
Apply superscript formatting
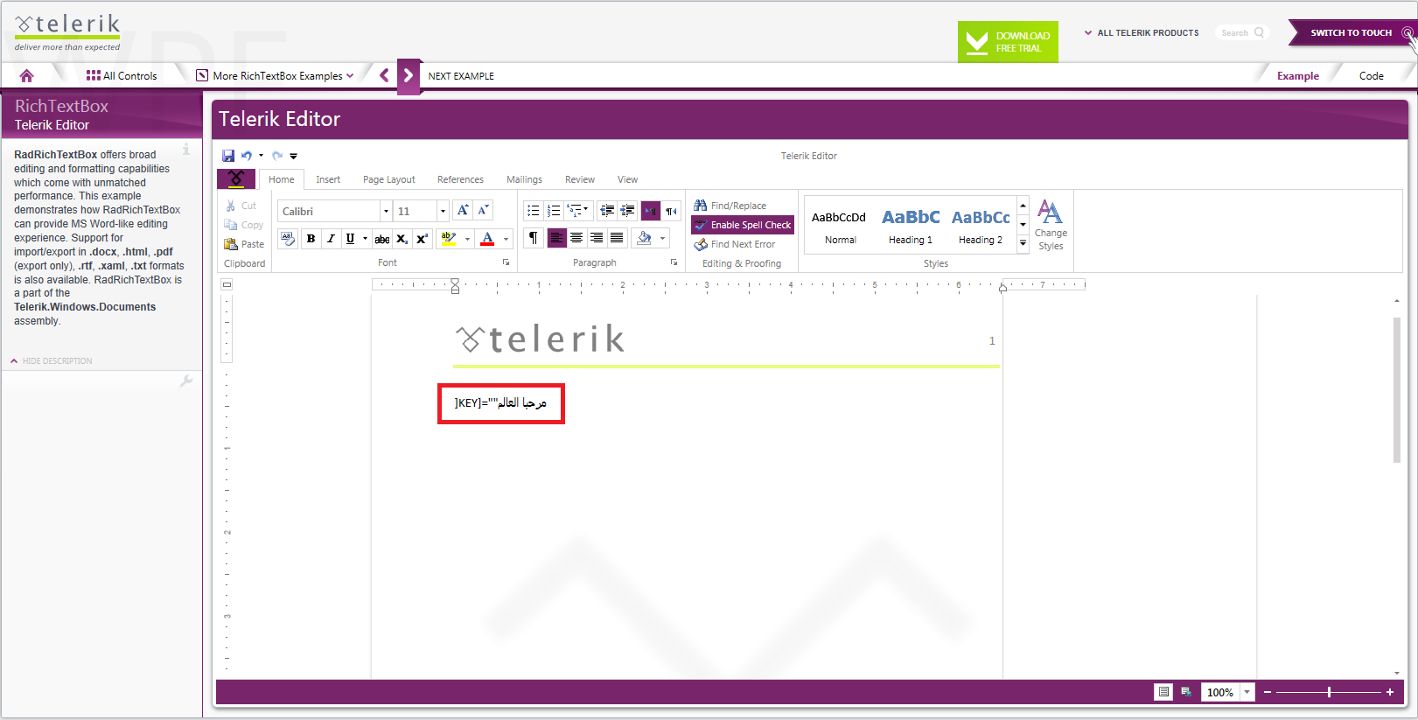422,239
